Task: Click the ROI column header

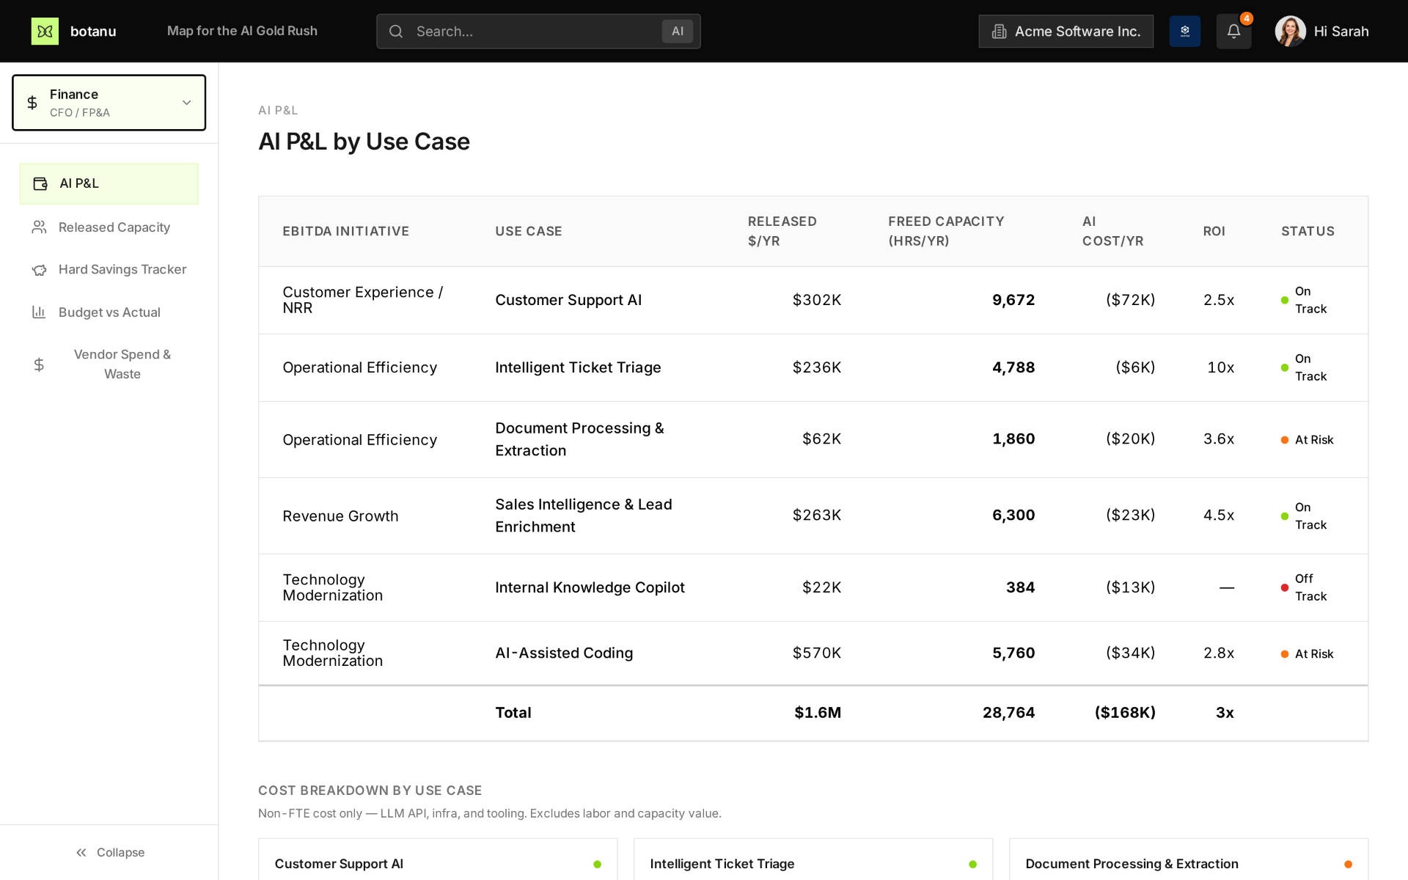Action: 1214,231
